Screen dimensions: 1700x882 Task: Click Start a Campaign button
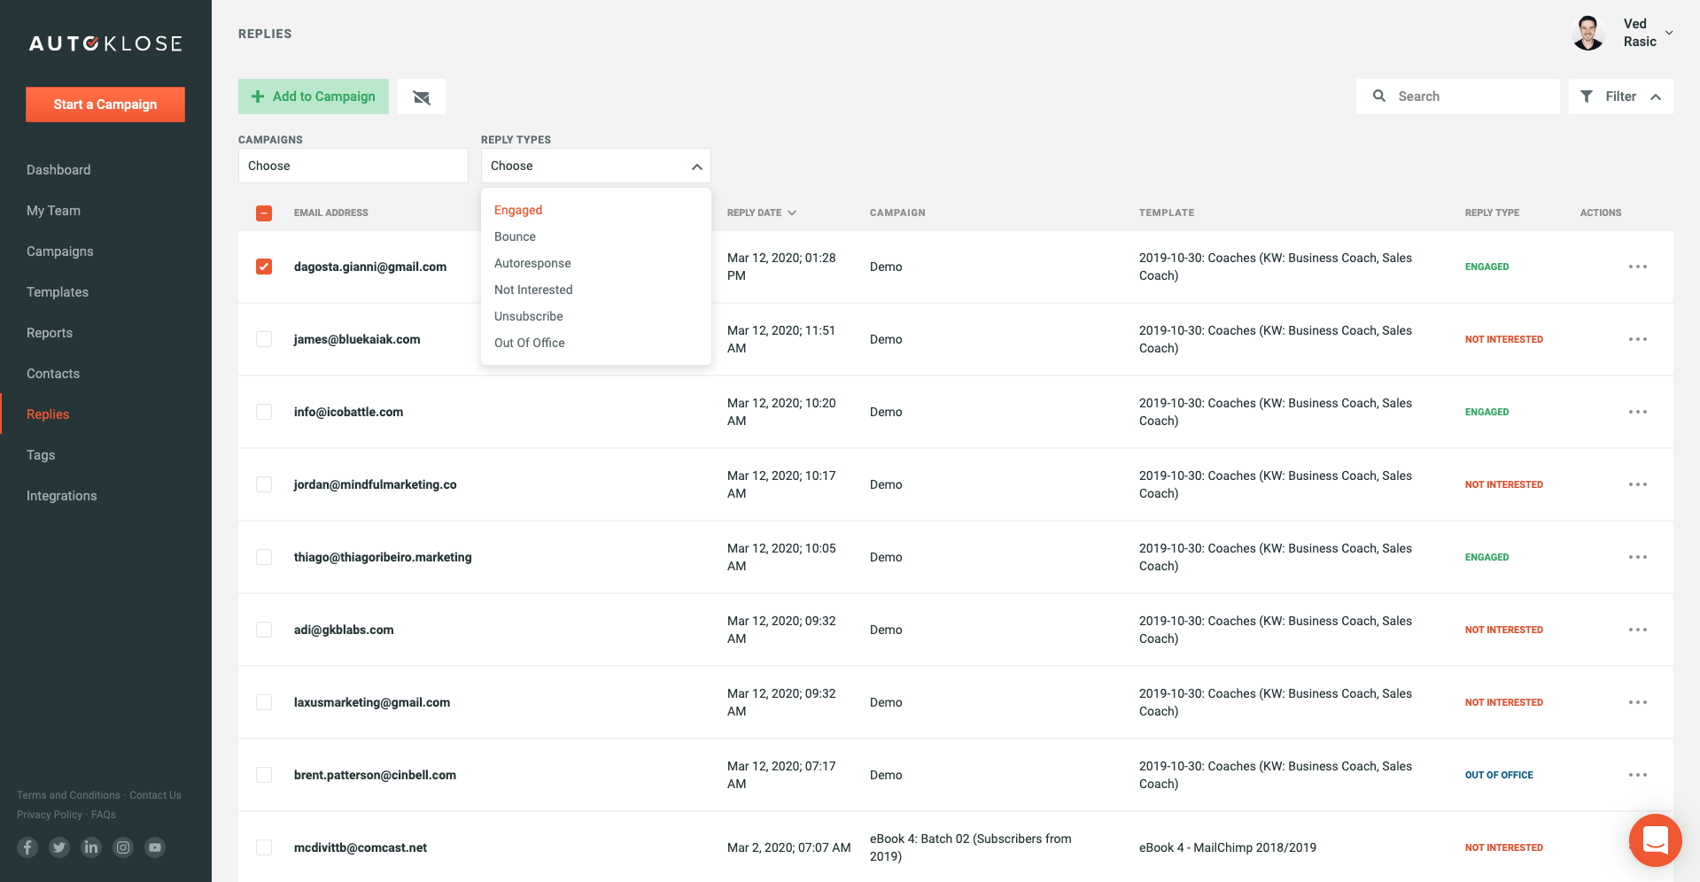[105, 104]
